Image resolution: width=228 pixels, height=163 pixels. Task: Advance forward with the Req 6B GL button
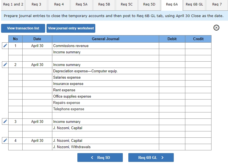(x=151, y=157)
